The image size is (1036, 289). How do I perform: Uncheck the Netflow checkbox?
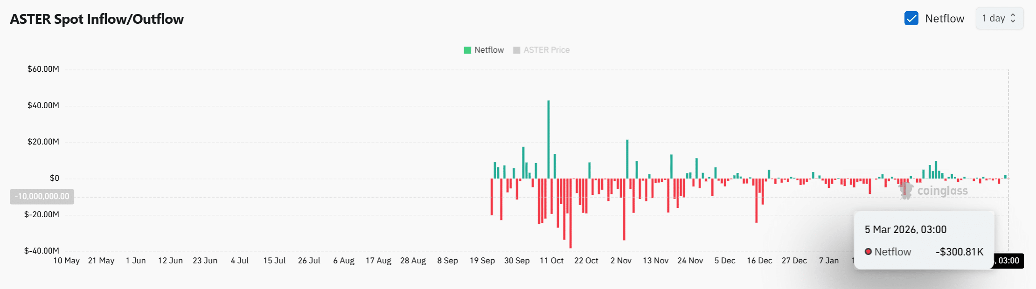tap(911, 18)
